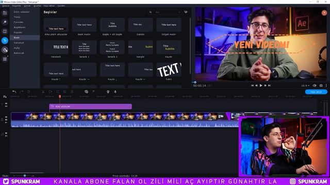This screenshot has width=330, height=185.
Task: Click the red timeline playhead marker
Action: tap(60, 96)
